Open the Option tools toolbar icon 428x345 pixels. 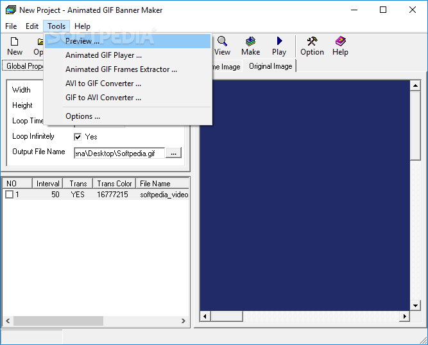pyautogui.click(x=312, y=46)
